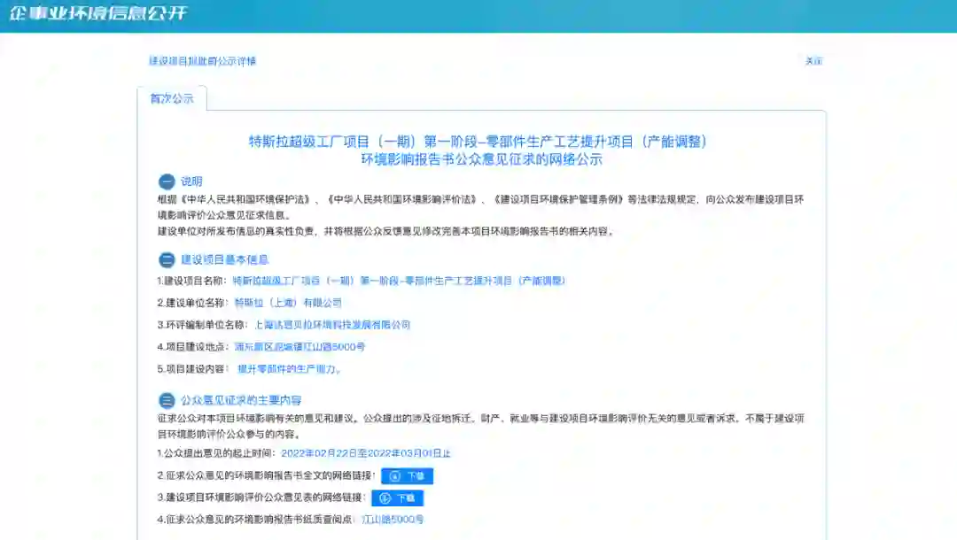
Task: Click the subtitle 环境影响报告书公众意见征求的网络公示
Action: click(481, 159)
